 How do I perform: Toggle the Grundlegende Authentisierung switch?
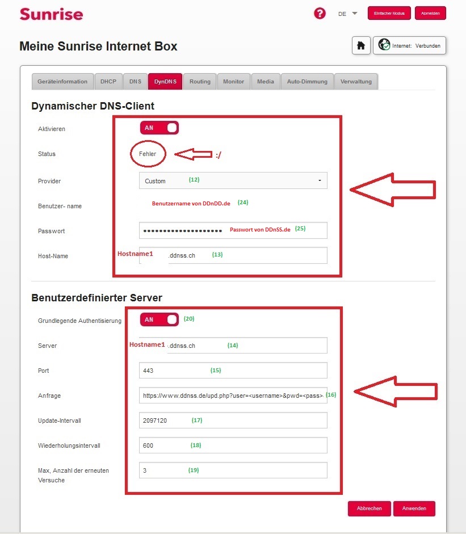(x=159, y=319)
